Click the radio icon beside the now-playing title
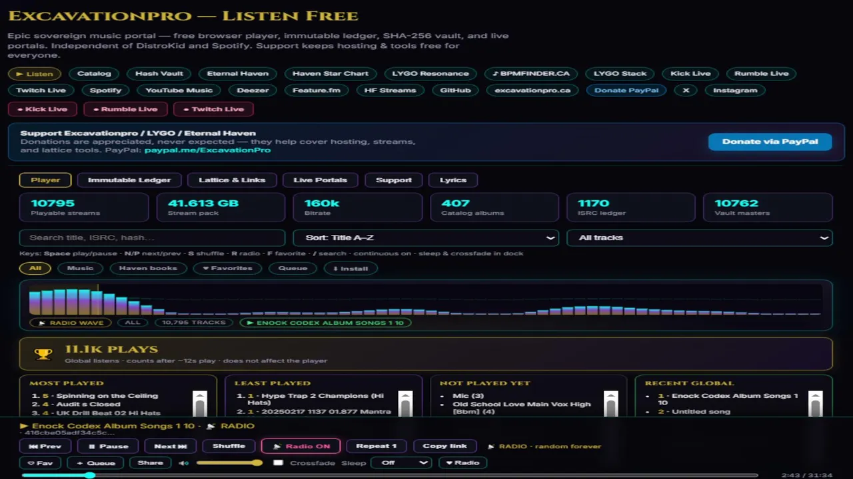 click(x=211, y=426)
